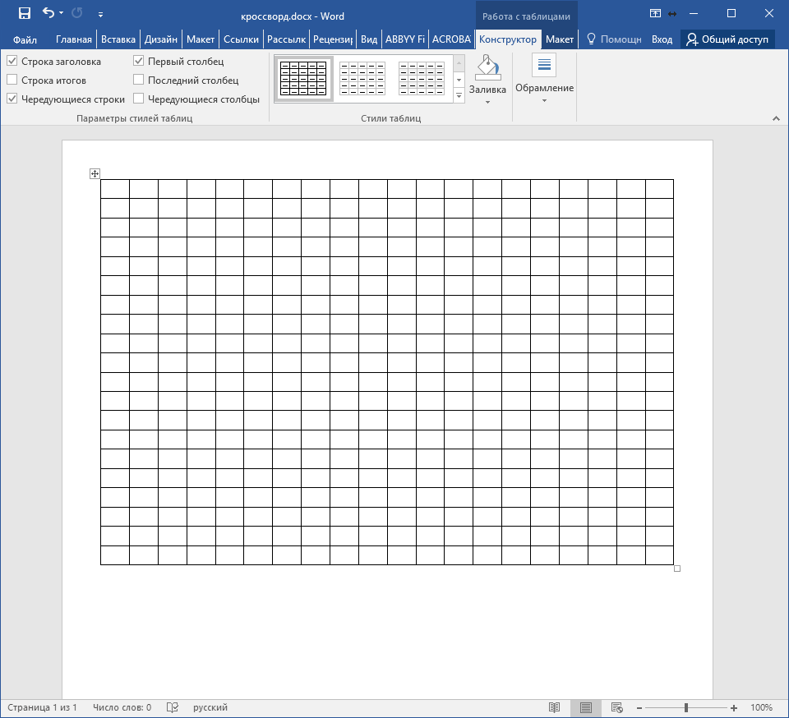Image resolution: width=789 pixels, height=718 pixels.
Task: Click the Save icon in the title bar
Action: pyautogui.click(x=25, y=13)
